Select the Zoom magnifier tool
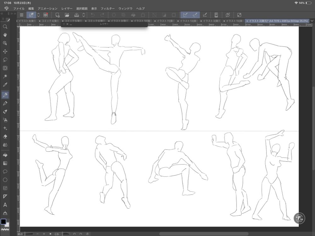This screenshot has width=315, height=236. coord(5,27)
